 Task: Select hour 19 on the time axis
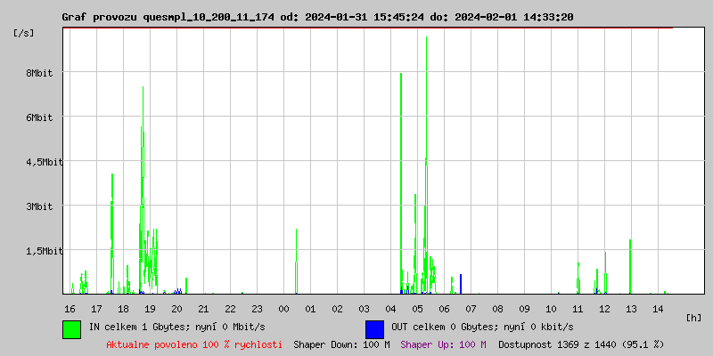pyautogui.click(x=151, y=308)
